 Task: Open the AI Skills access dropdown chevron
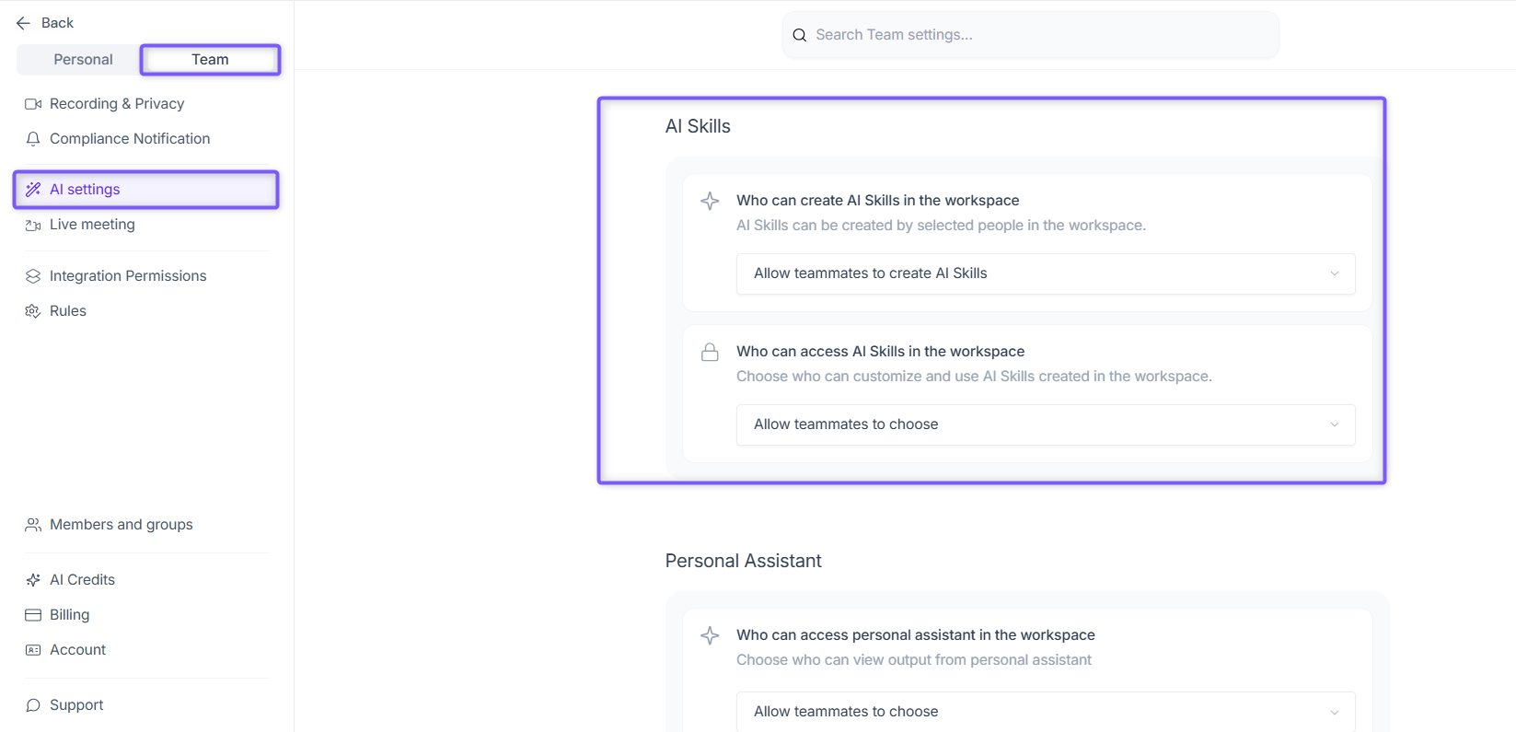[x=1335, y=424]
